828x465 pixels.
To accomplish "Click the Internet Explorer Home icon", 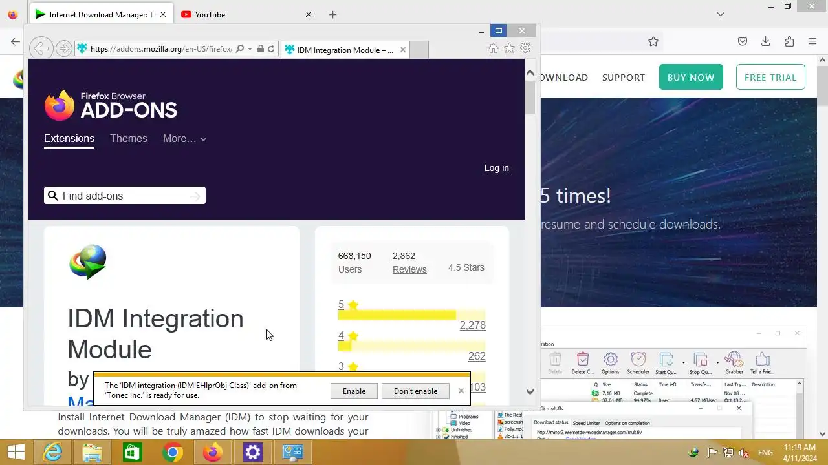I will tap(493, 48).
